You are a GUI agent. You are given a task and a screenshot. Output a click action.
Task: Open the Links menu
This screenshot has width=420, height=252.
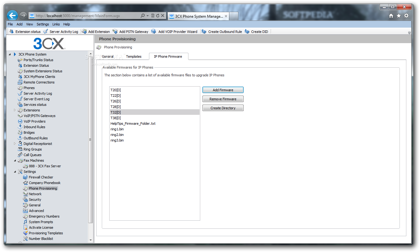pos(56,24)
